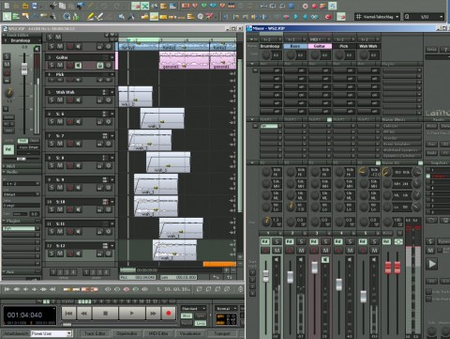
Task: Mute track S:11 in the arranger
Action: (60, 232)
